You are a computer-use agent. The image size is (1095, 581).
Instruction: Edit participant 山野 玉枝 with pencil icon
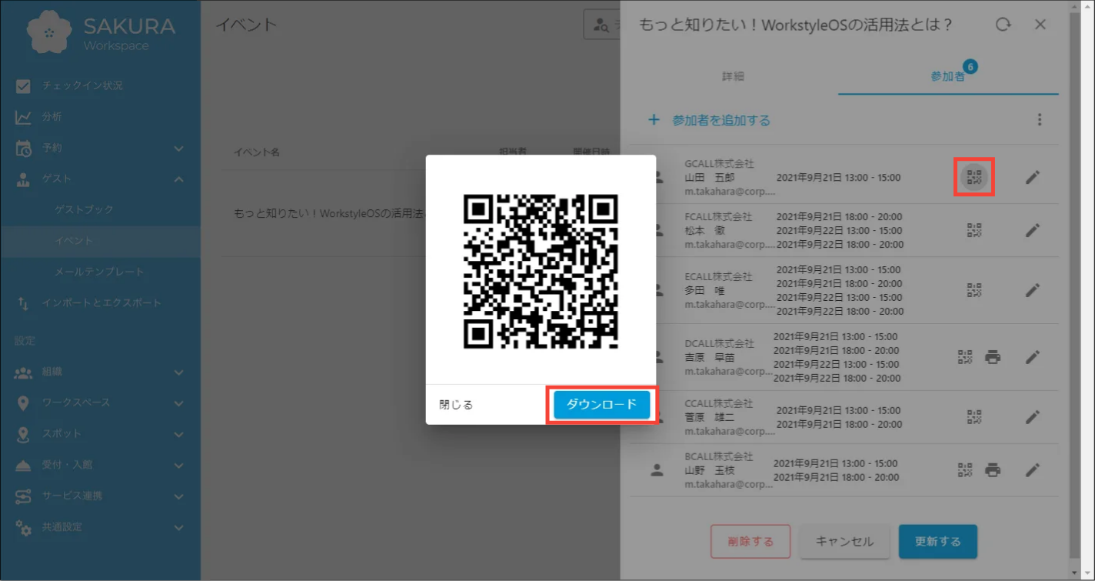tap(1033, 469)
